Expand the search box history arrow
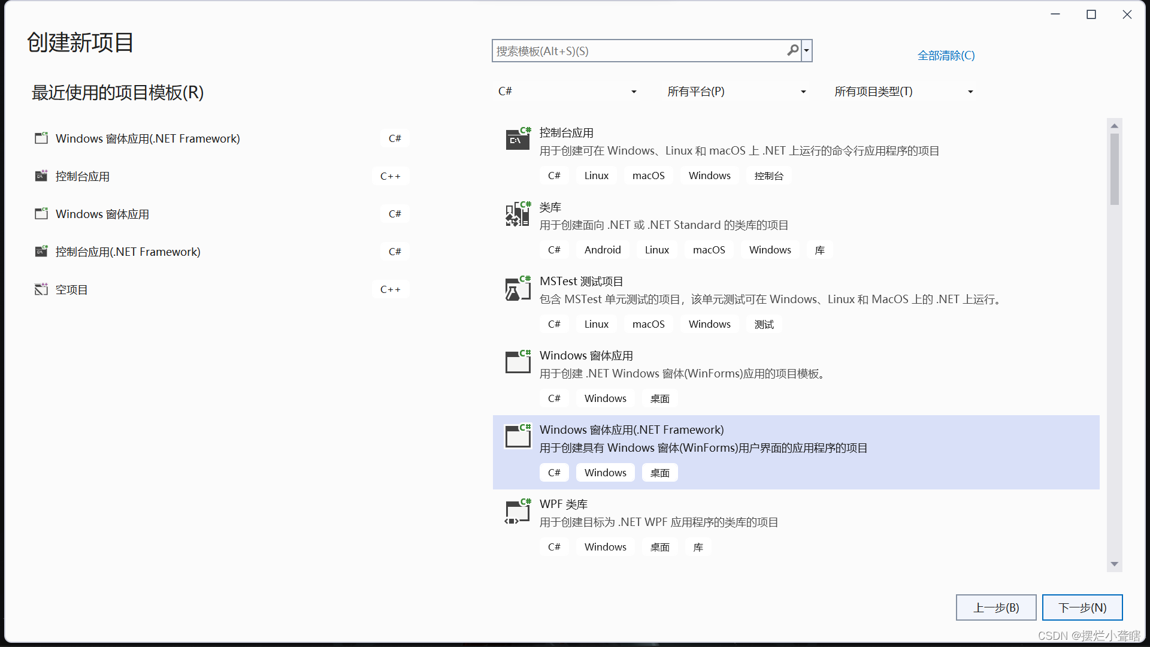 point(807,51)
